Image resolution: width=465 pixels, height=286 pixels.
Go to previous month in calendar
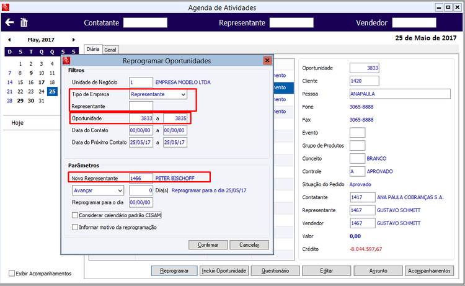click(9, 40)
